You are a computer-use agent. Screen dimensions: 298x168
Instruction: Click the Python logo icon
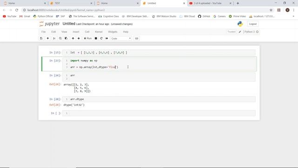(x=240, y=24)
